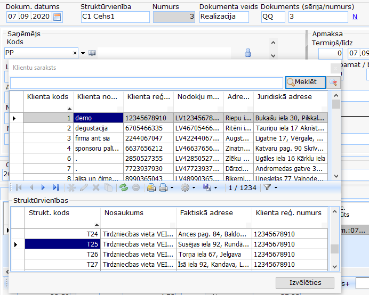Click the Klientu saraksts search input field
The image size is (369, 295).
[147, 83]
